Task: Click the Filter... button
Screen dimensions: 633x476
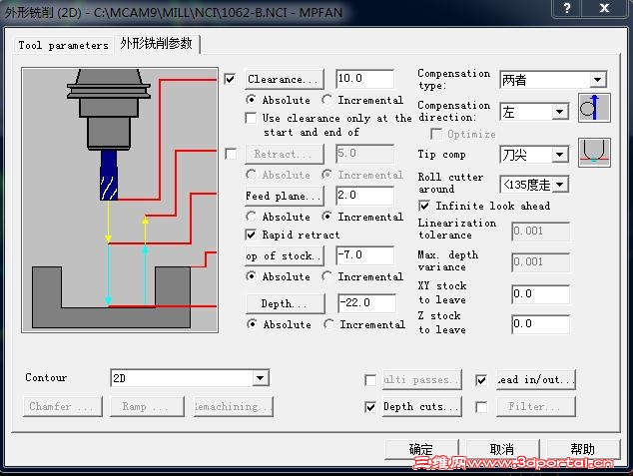Action: coord(535,406)
